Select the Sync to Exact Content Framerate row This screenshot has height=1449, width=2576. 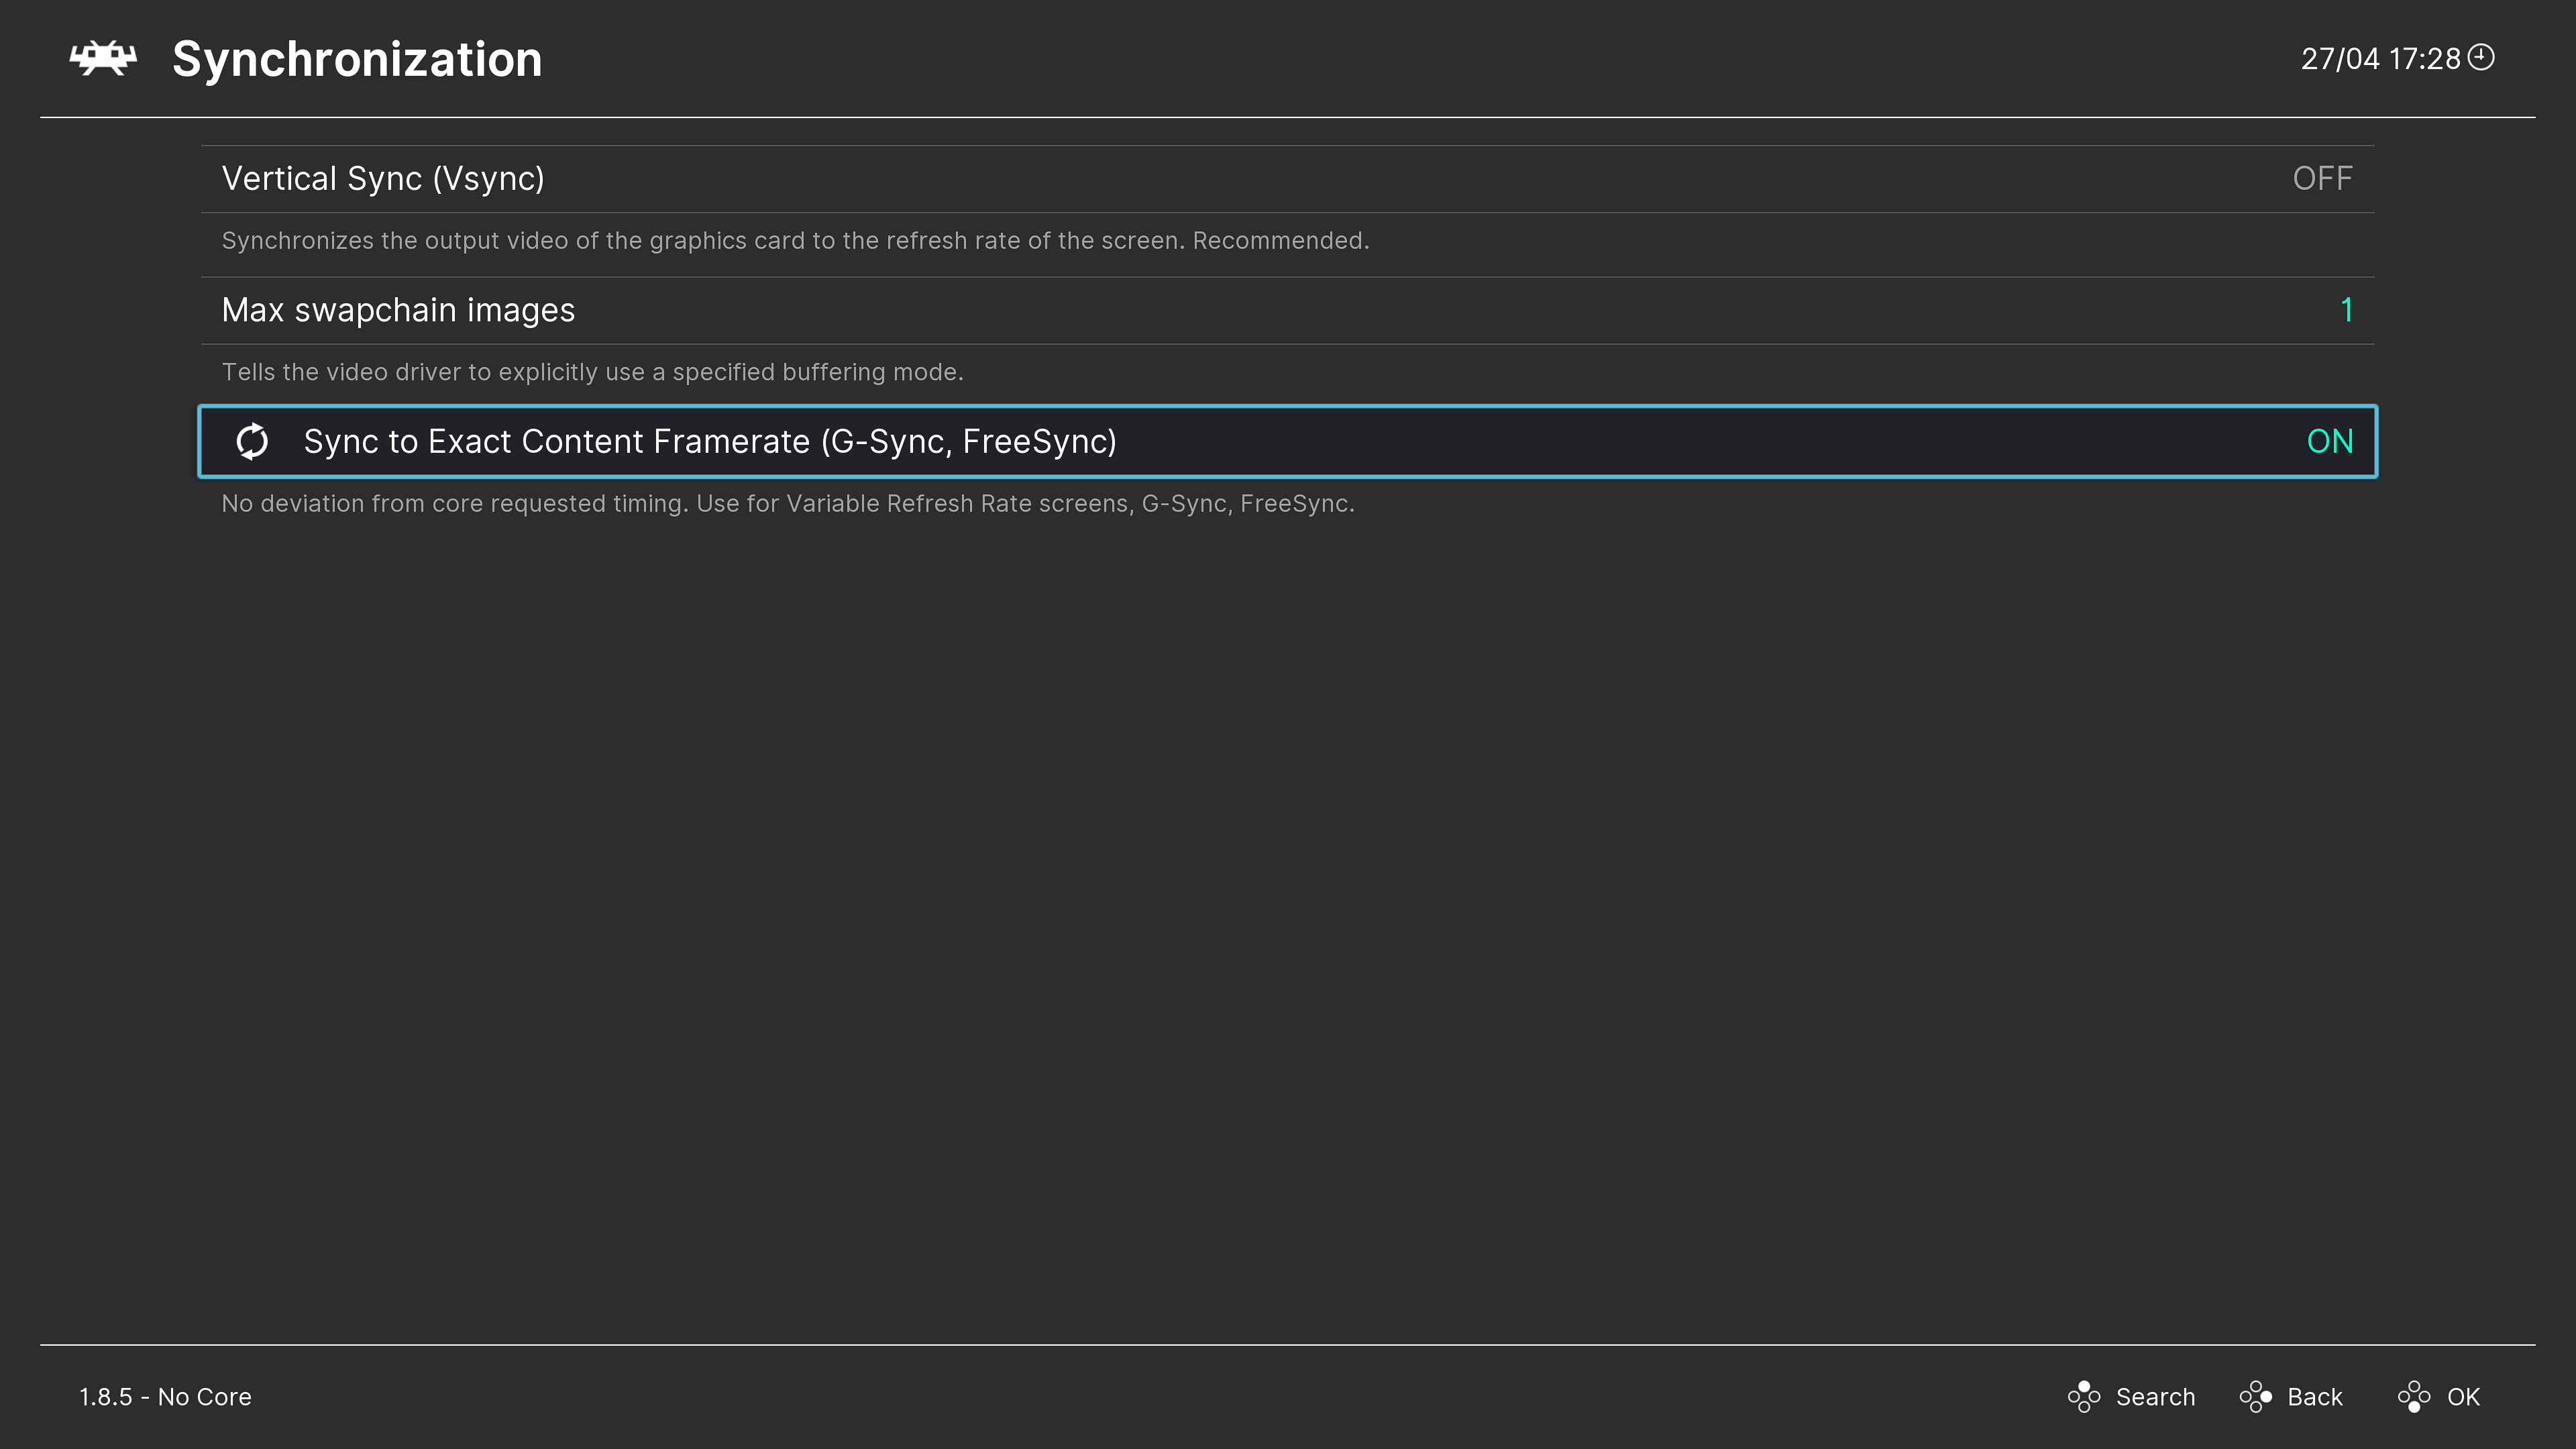coord(1287,441)
